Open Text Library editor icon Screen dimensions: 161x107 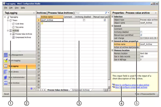(x=6, y=72)
